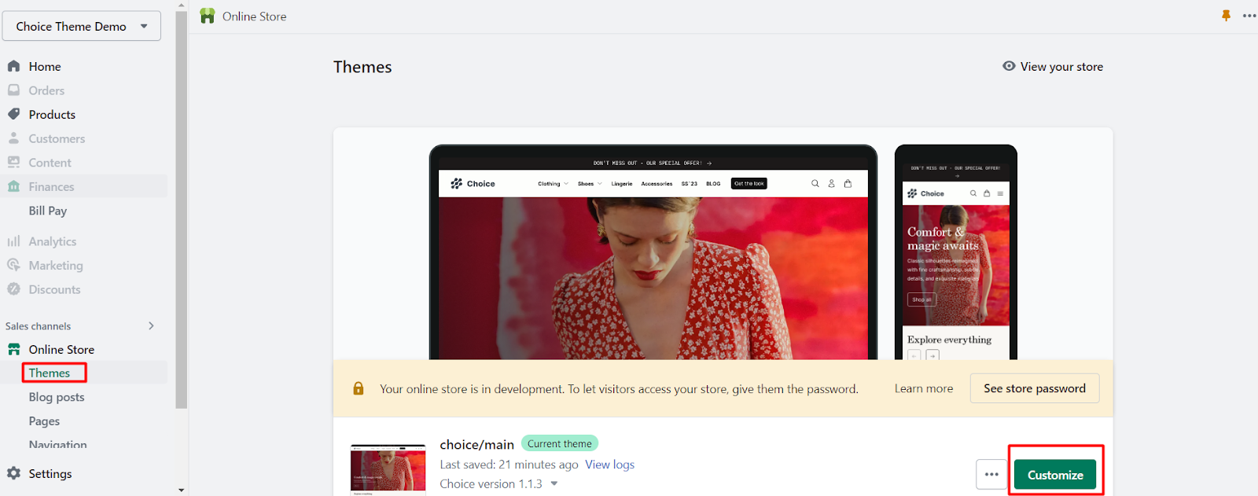Click the Analytics bar chart icon
1258x496 pixels.
13,241
